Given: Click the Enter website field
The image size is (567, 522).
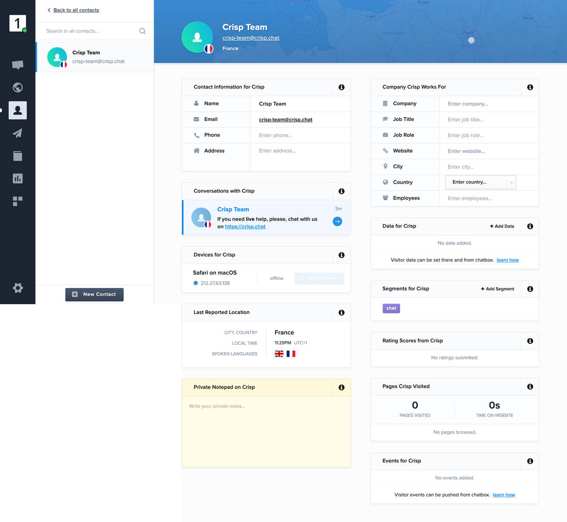Looking at the screenshot, I should pos(490,151).
